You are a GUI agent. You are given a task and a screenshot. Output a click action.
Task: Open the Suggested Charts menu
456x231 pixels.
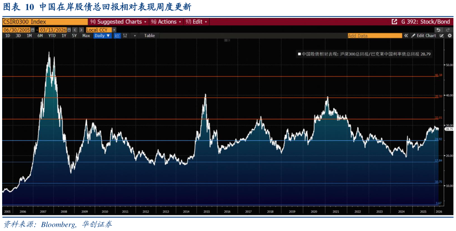(118, 22)
